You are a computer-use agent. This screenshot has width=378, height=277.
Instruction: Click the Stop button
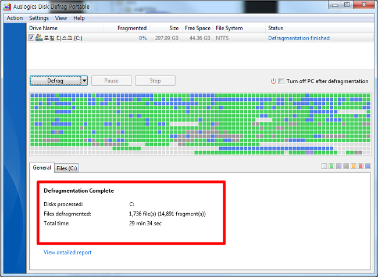coord(155,81)
